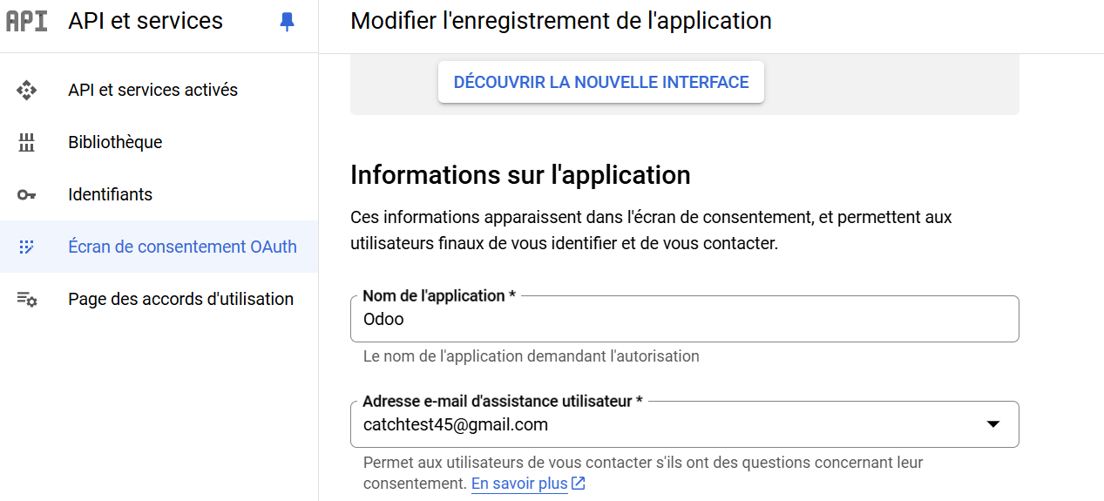Click the OAuth consent screen icon
The height and width of the screenshot is (501, 1104).
coord(27,247)
